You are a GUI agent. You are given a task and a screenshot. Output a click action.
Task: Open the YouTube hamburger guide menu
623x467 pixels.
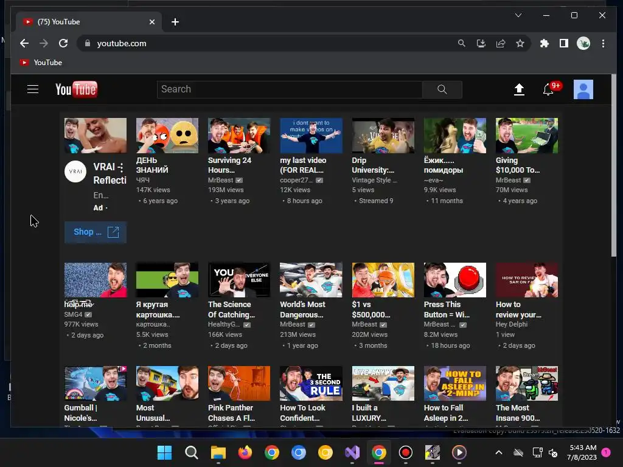coord(33,89)
